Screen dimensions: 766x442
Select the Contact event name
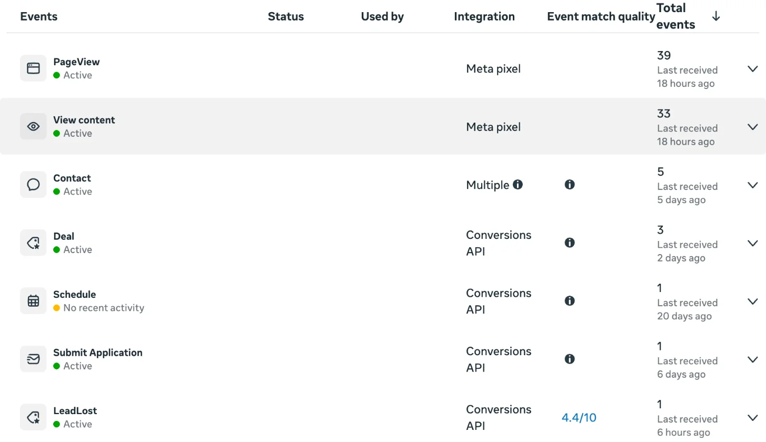pos(72,178)
